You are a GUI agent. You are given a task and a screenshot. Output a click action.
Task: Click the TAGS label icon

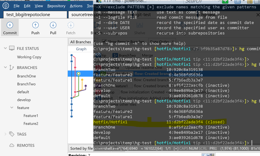point(12,134)
